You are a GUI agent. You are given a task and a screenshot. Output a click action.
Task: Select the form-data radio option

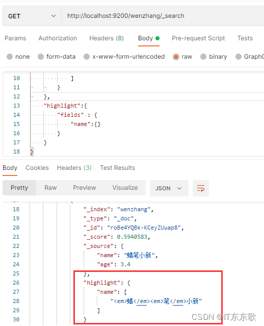(x=41, y=57)
